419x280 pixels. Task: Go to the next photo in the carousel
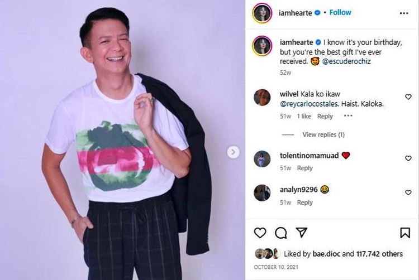(234, 152)
